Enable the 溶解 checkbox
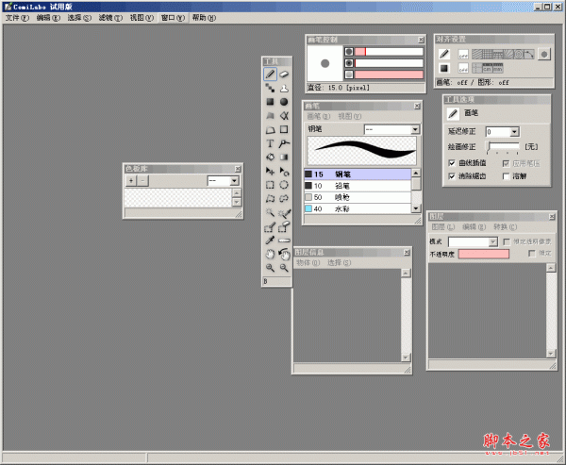 click(x=507, y=175)
